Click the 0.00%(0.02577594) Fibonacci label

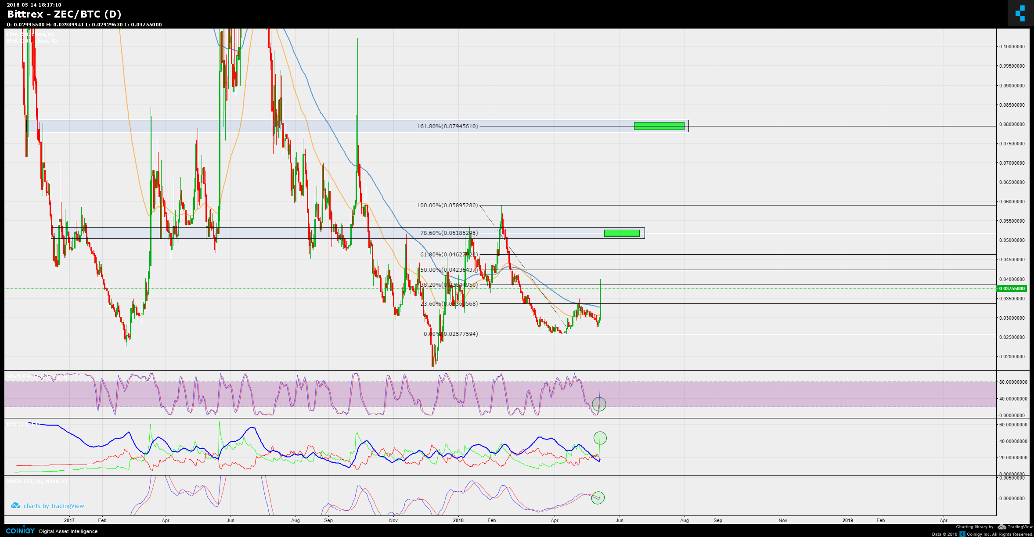(451, 334)
